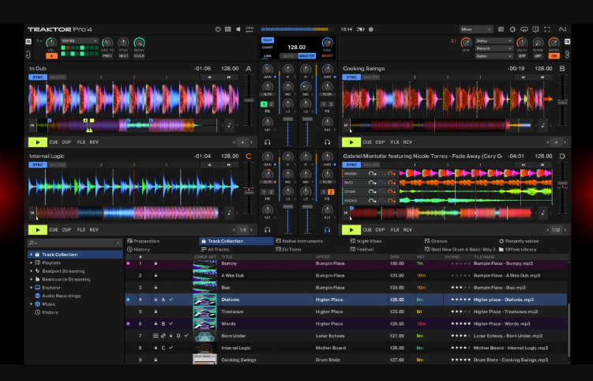Open the Groove favorite tab
Image resolution: width=593 pixels, height=381 pixels.
pyautogui.click(x=436, y=241)
